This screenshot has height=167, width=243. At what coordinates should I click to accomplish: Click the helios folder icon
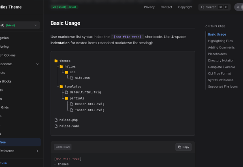tap(62, 67)
